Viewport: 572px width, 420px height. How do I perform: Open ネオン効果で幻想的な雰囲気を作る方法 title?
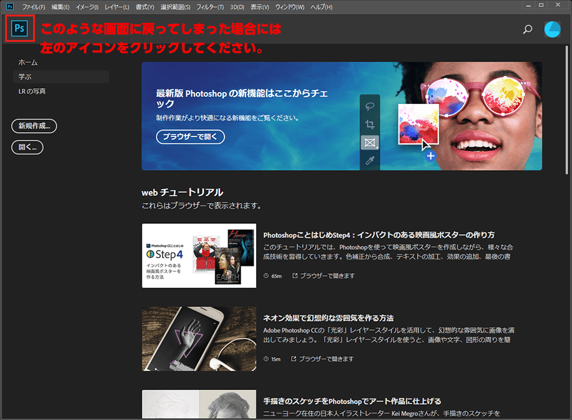329,318
